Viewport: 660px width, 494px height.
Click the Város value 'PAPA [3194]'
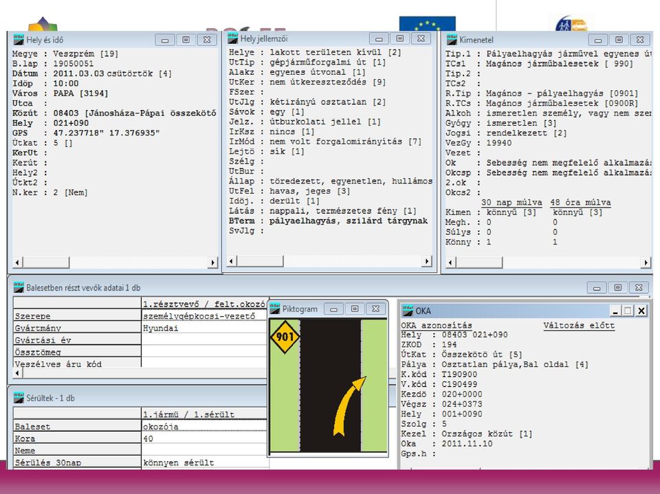80,93
